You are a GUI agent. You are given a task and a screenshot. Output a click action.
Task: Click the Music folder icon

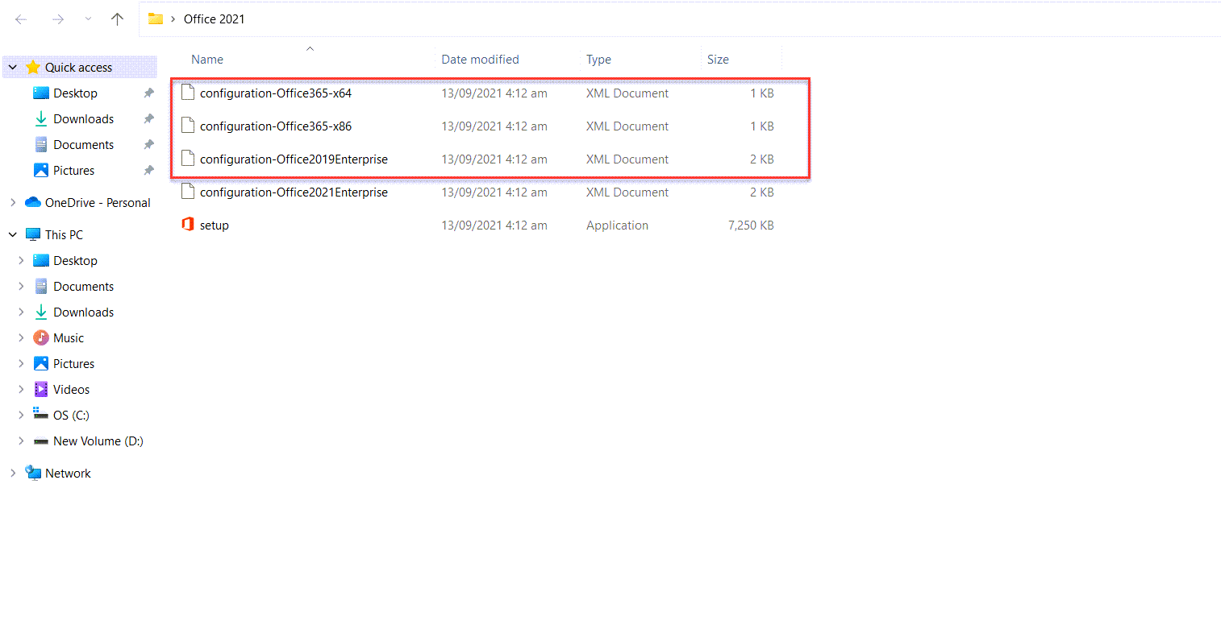pos(41,337)
